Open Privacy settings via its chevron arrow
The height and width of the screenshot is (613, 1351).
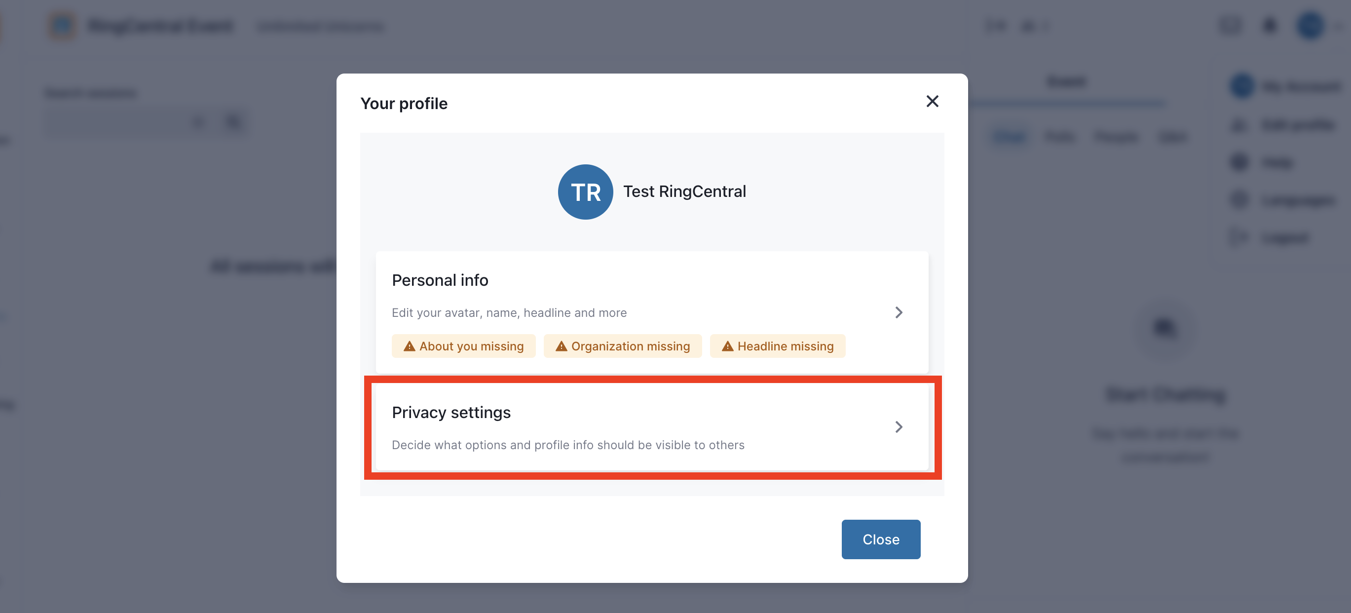click(899, 427)
